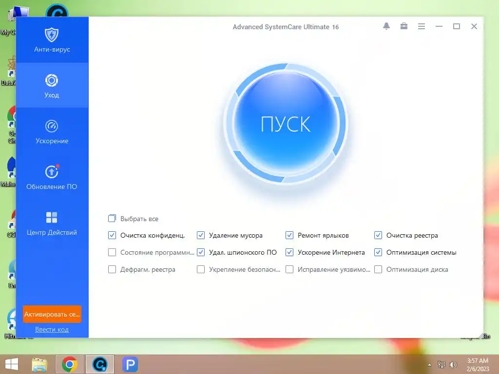Screen dimensions: 499x374
Task: Uncheck Удал. шпионского ПО option
Action: (x=200, y=252)
